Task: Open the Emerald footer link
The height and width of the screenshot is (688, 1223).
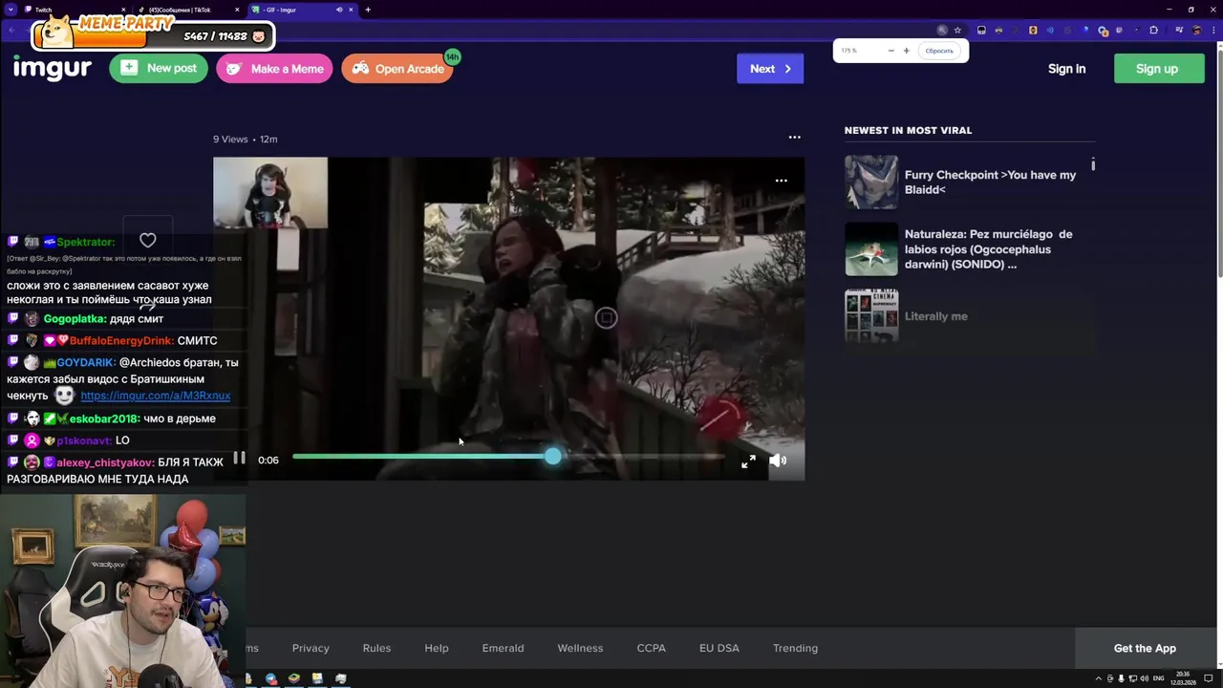Action: pyautogui.click(x=503, y=648)
